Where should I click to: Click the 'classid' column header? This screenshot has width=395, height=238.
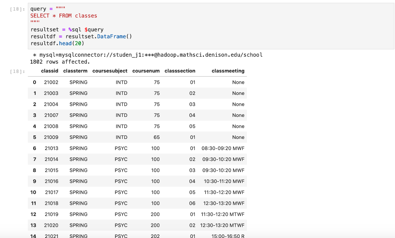tap(50, 71)
